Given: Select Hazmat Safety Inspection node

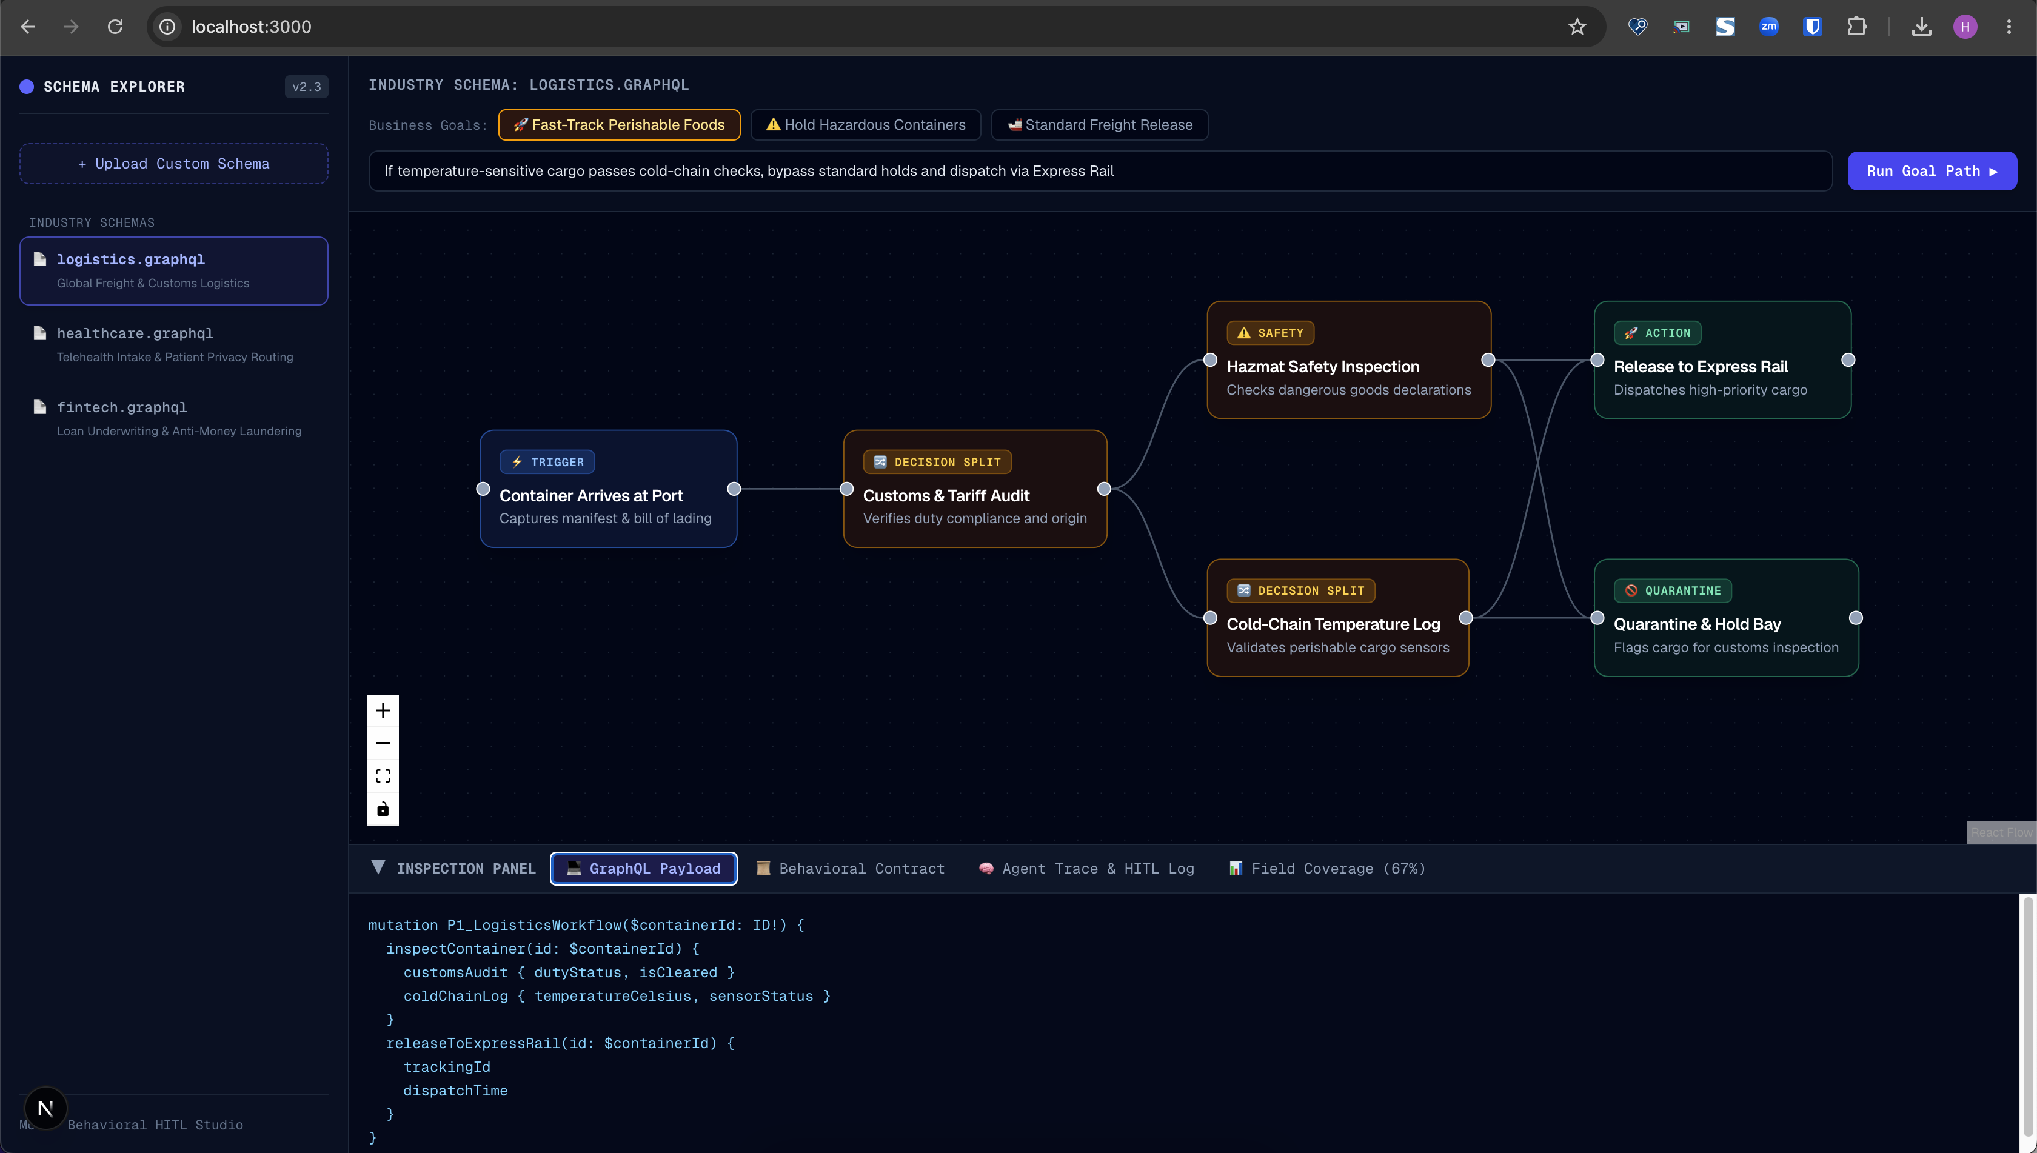Looking at the screenshot, I should [x=1349, y=359].
